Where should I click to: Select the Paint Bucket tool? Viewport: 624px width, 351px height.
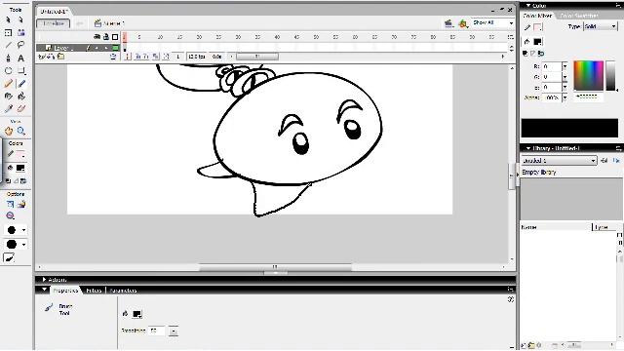point(21,96)
